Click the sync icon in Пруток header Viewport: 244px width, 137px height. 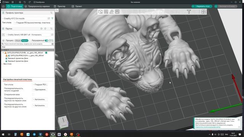click(x=51, y=29)
